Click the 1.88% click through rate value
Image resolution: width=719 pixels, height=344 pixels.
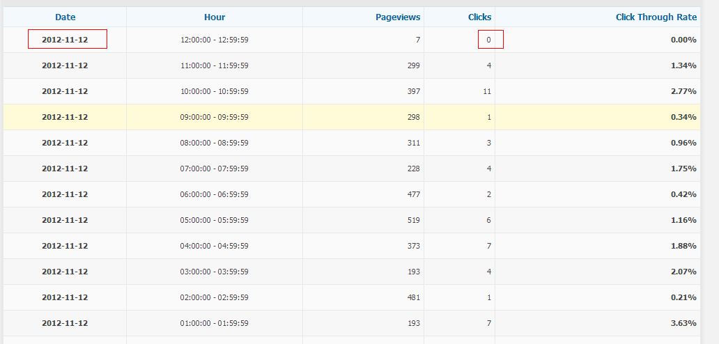(x=683, y=246)
